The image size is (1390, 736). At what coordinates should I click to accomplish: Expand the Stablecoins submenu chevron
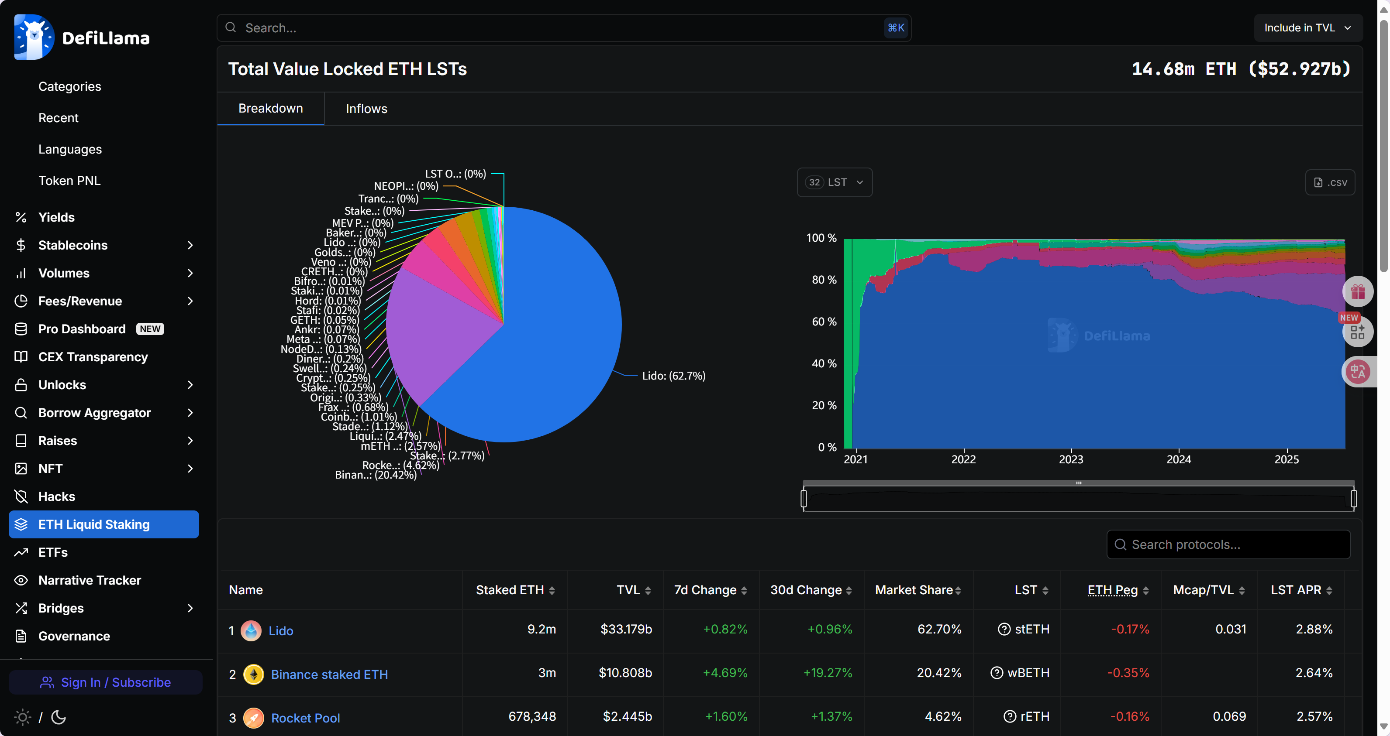tap(190, 245)
